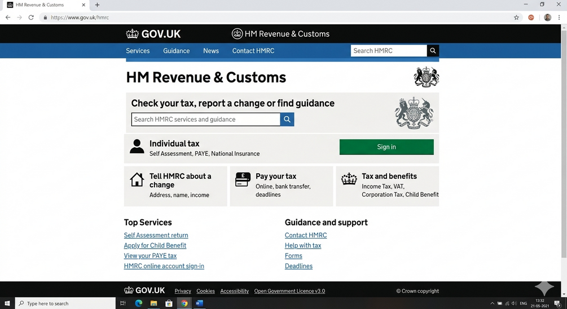Open Microsoft Store from taskbar

click(x=169, y=303)
